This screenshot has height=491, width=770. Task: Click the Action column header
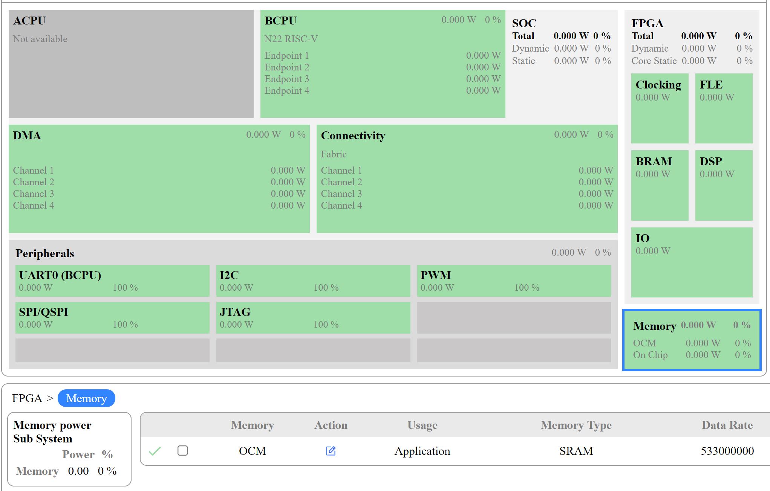tap(331, 425)
